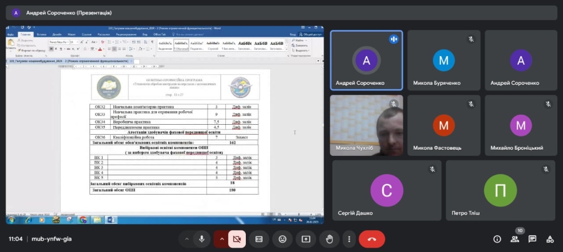Open the activities panel icon

[550, 239]
